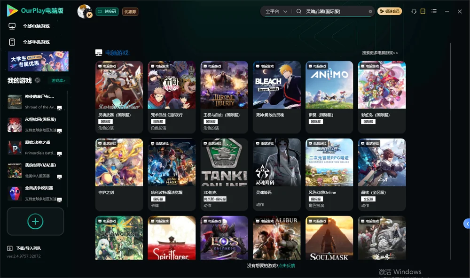The height and width of the screenshot is (278, 470).
Task: Open 王权与自由(国际服) game card
Action: pos(224,97)
